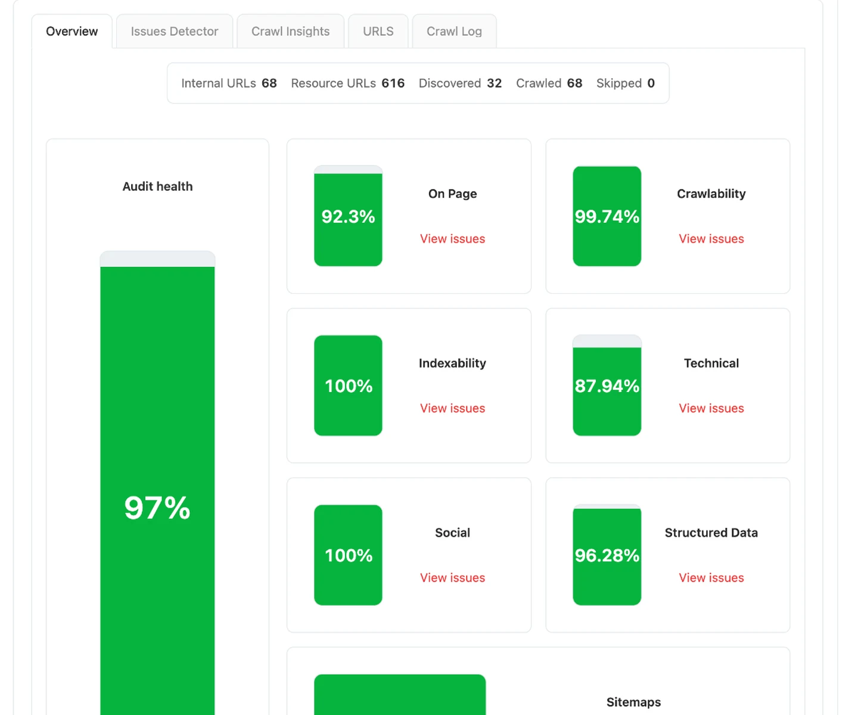The image size is (858, 715).
Task: Click the On Page card title
Action: pyautogui.click(x=452, y=194)
